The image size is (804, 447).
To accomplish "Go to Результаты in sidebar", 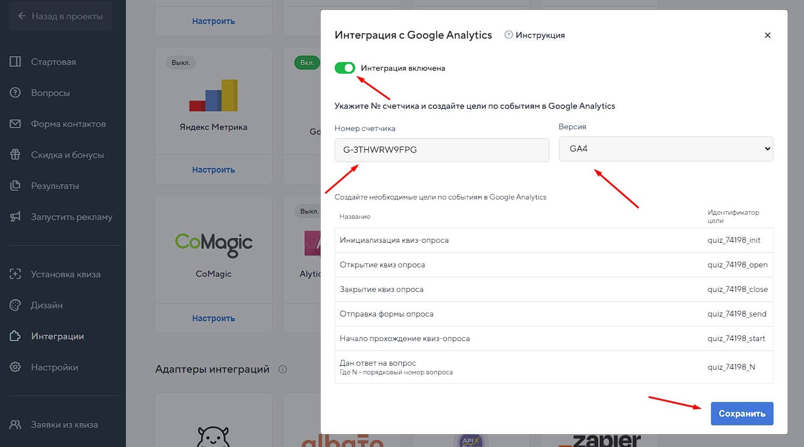I will (54, 186).
